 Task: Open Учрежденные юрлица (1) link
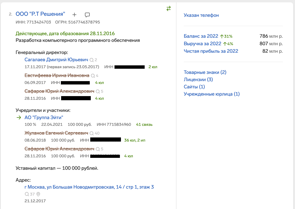[212, 94]
